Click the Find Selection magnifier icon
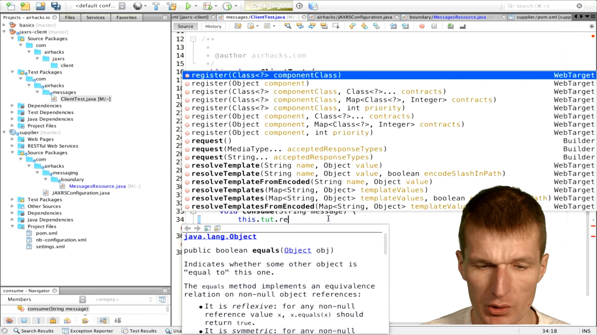 pos(288,26)
